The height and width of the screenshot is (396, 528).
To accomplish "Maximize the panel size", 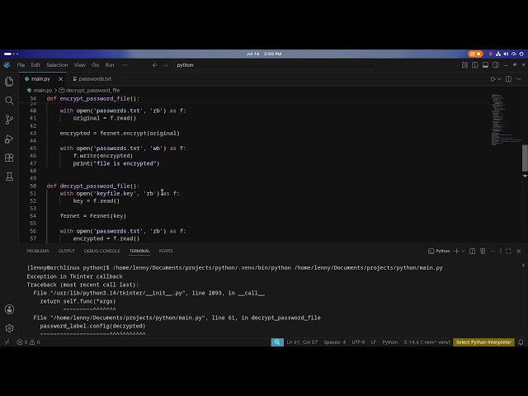I will pos(508,251).
